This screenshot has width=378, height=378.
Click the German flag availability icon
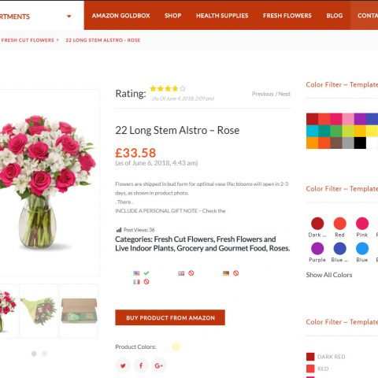(226, 273)
